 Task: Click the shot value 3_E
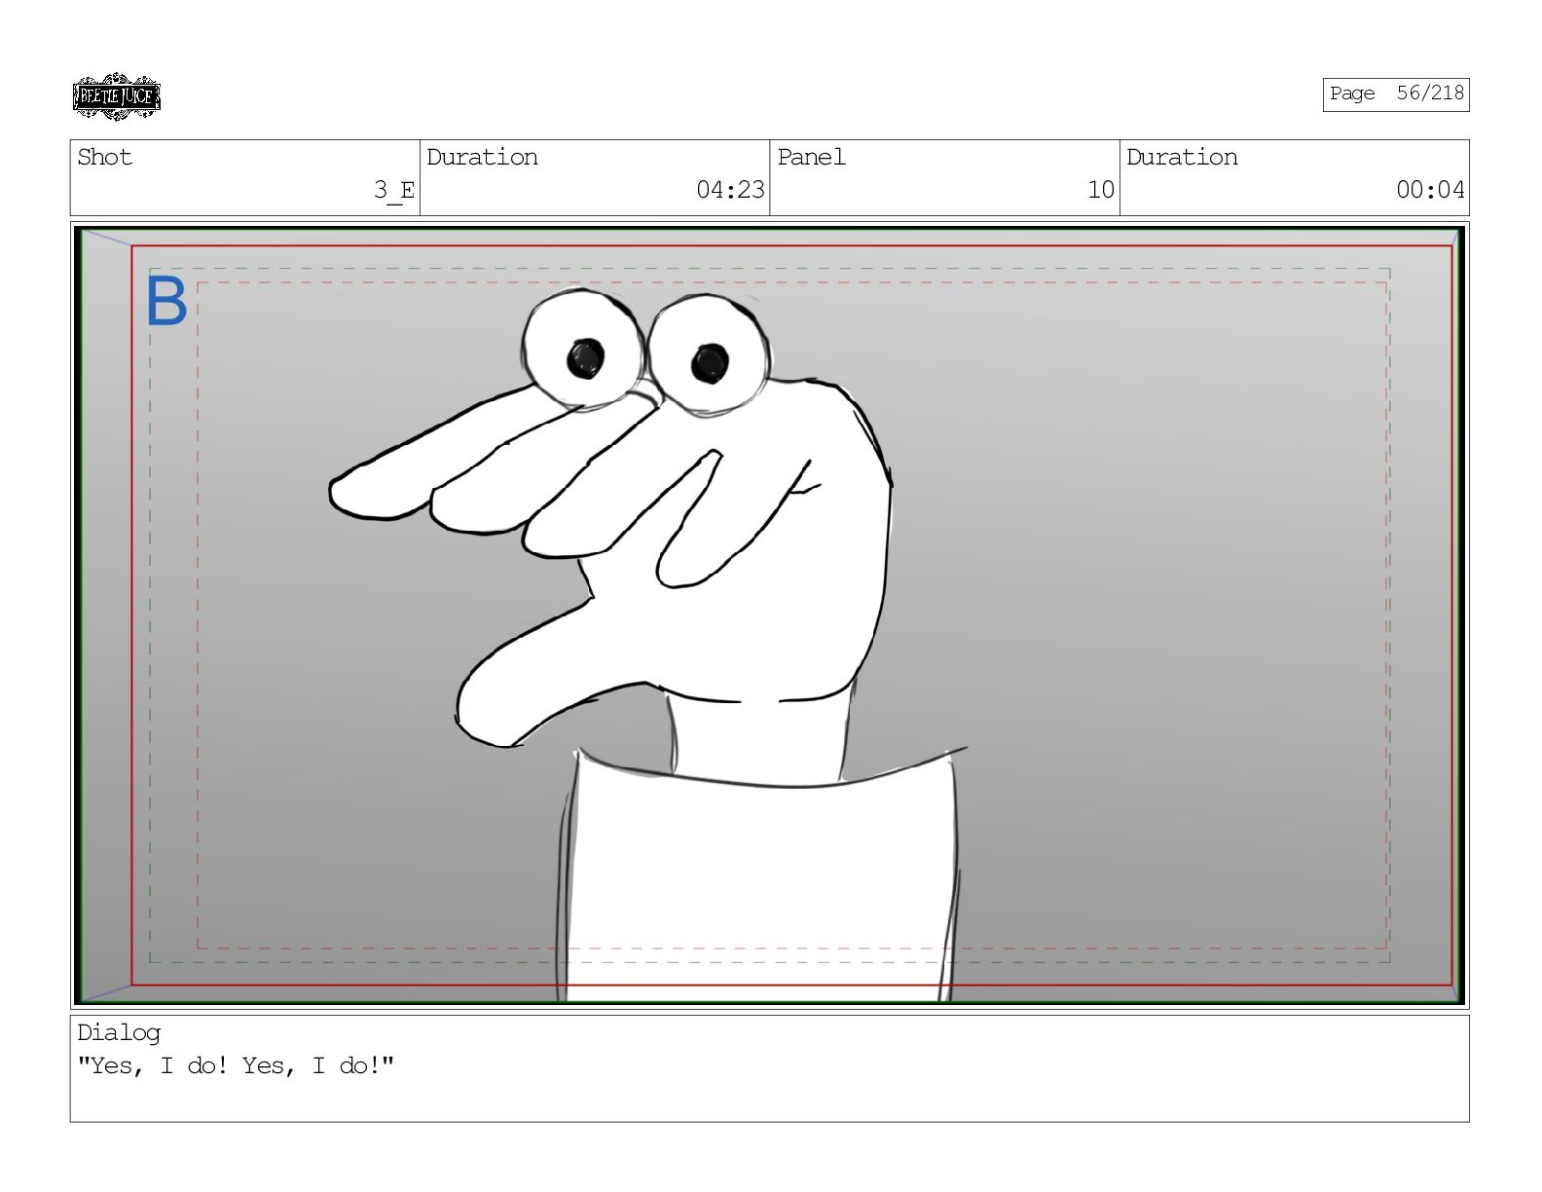point(394,190)
